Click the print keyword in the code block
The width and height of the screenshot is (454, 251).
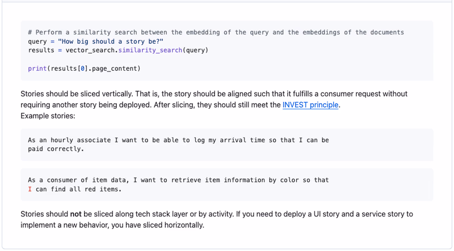[37, 69]
